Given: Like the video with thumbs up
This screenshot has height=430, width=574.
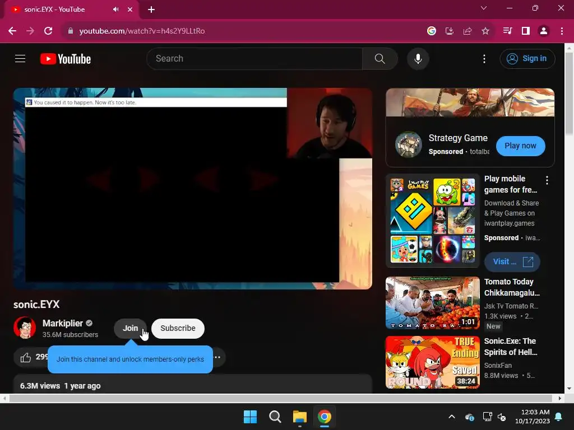Looking at the screenshot, I should [26, 357].
